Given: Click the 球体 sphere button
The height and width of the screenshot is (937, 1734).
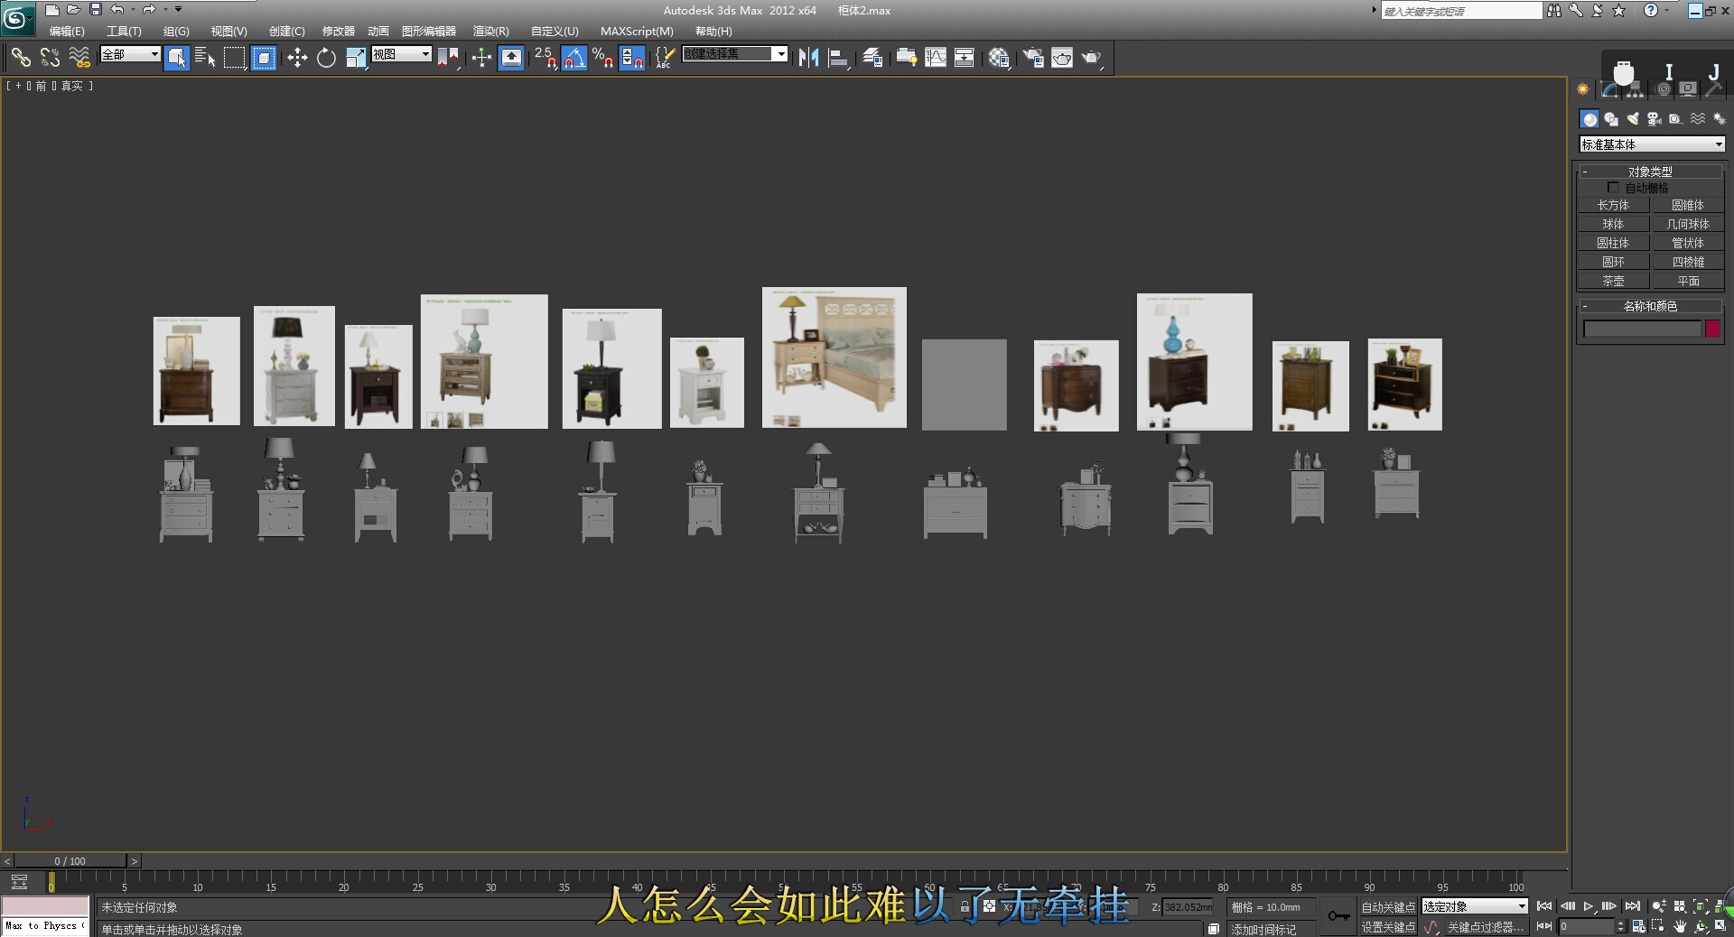Looking at the screenshot, I should point(1613,225).
